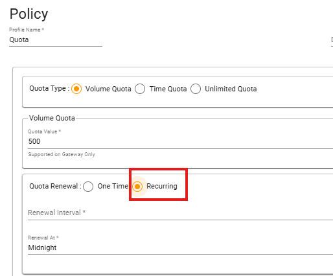Viewport: 333px width, 276px height.
Task: Click the Quota Renewal label
Action: pos(55,186)
